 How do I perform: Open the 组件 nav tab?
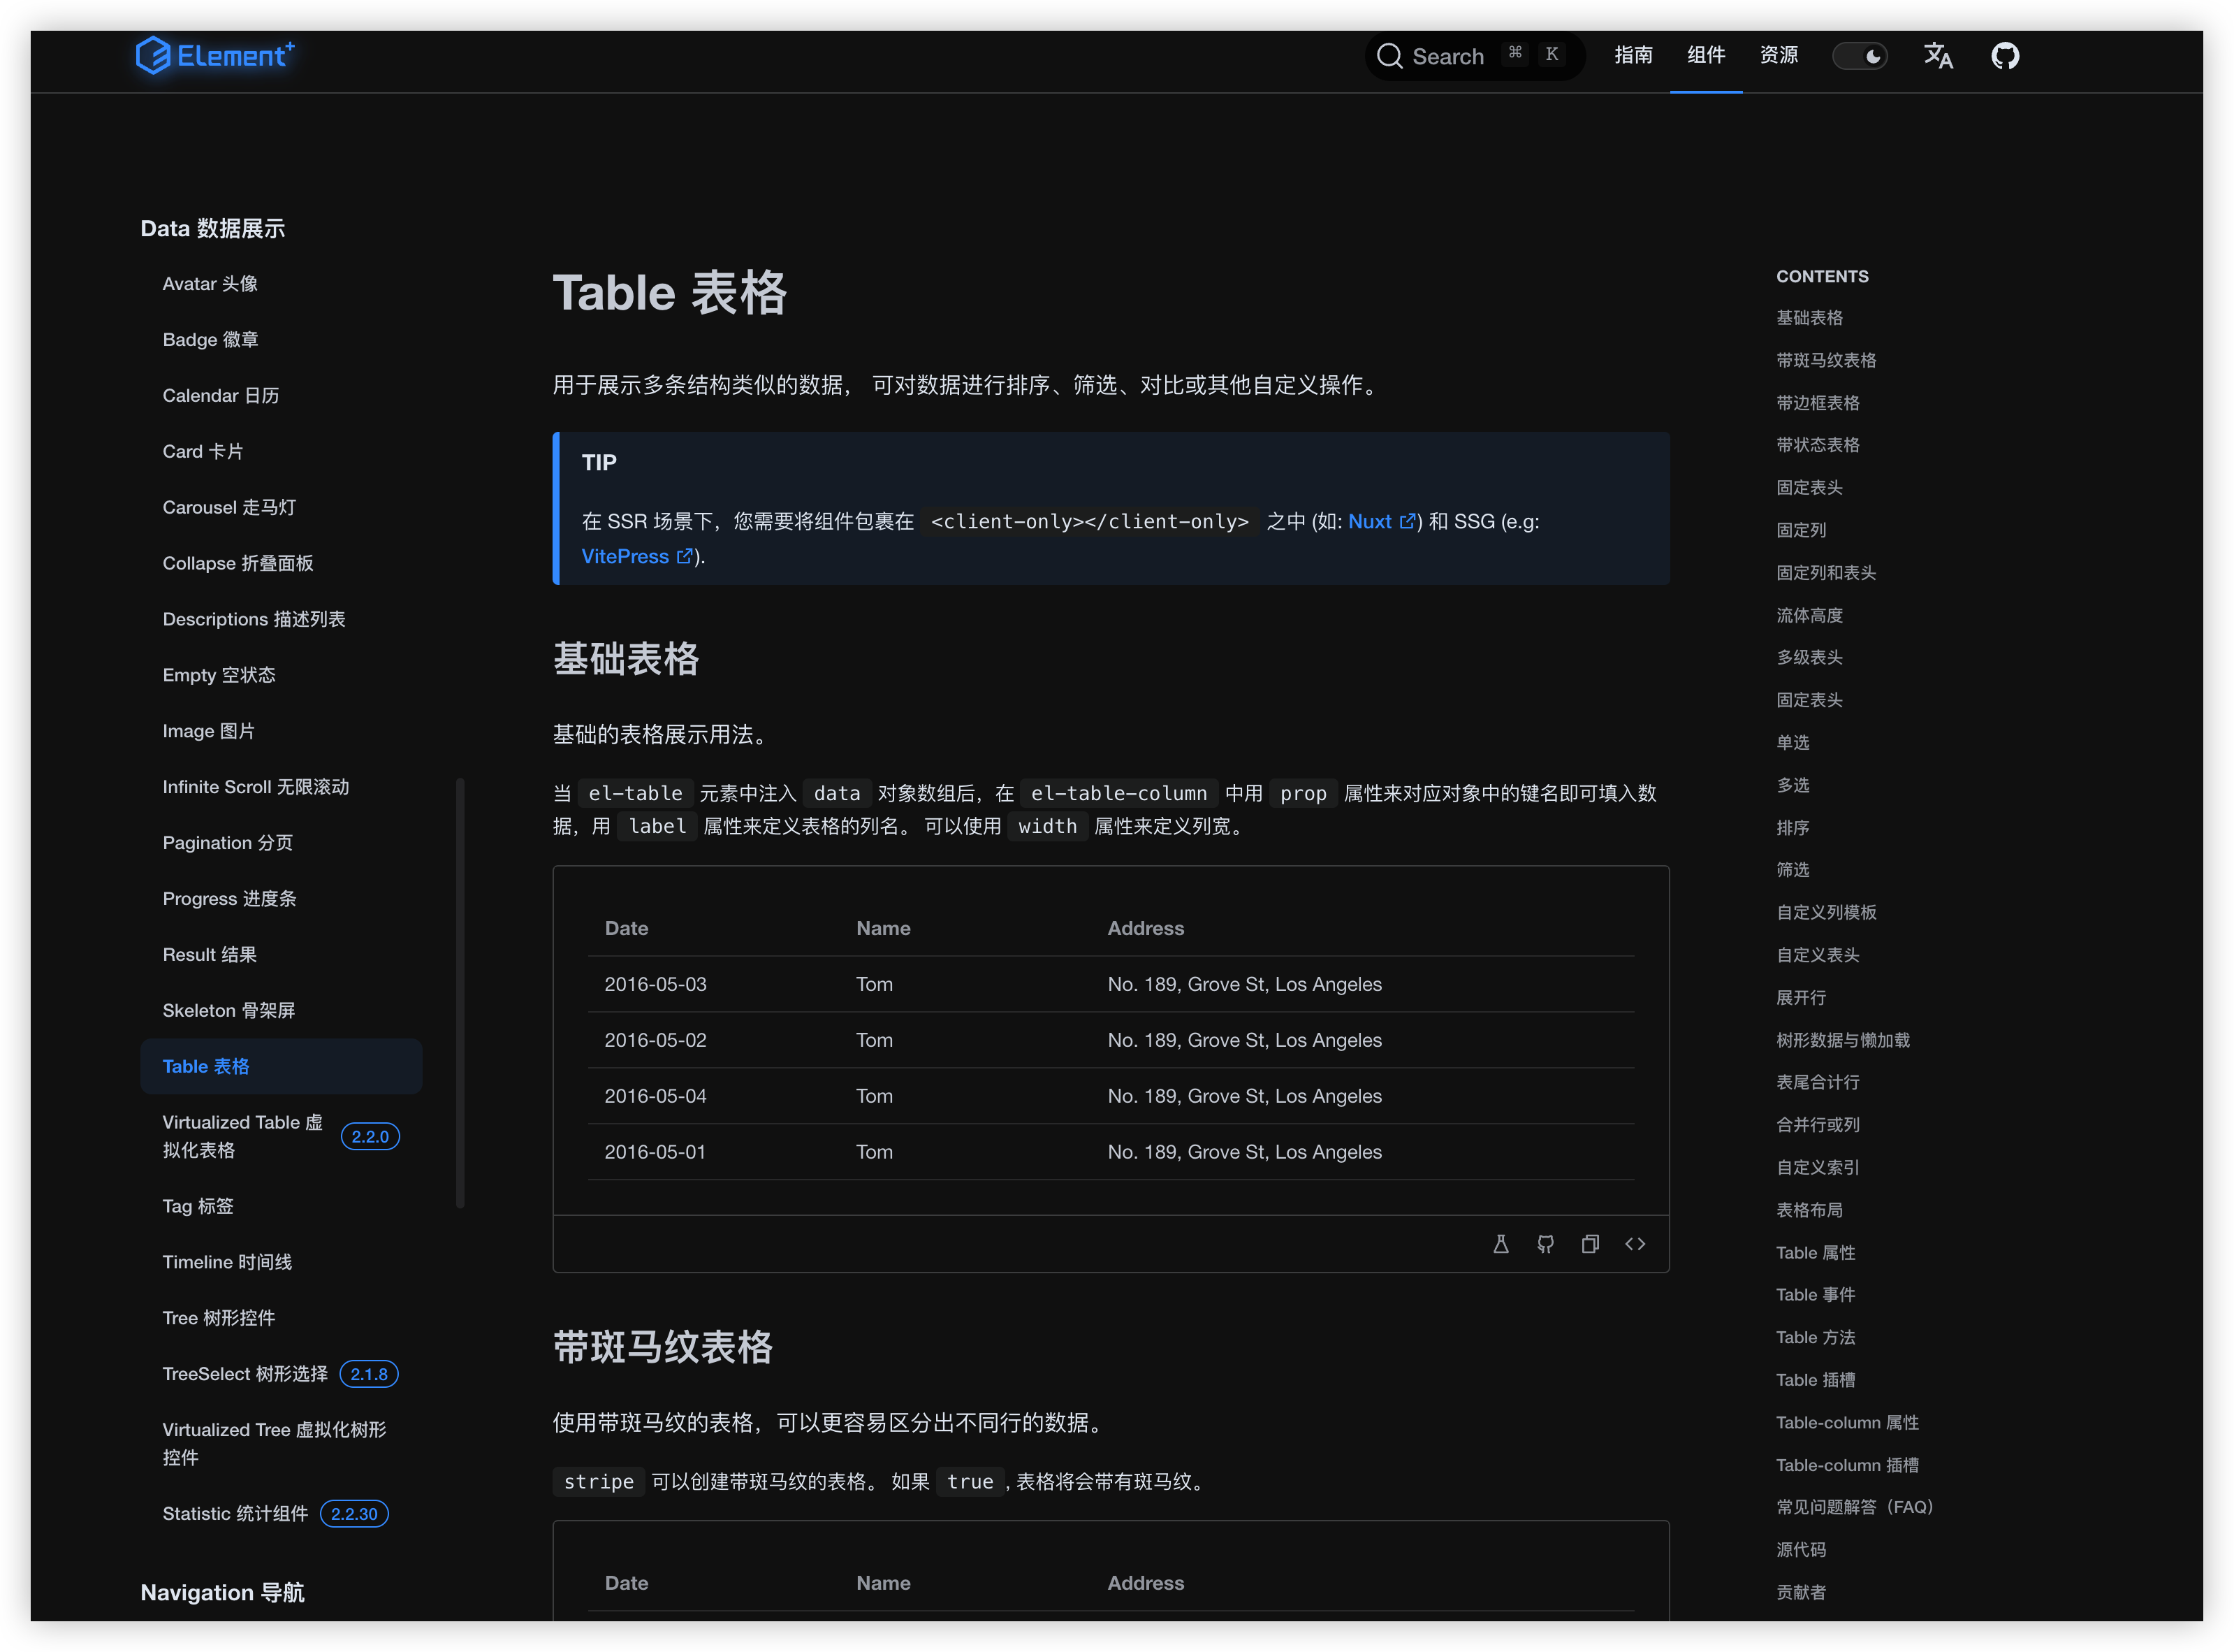tap(1706, 56)
